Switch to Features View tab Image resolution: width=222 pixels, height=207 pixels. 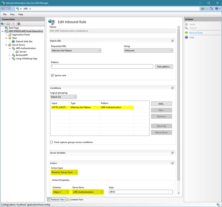click(56, 199)
